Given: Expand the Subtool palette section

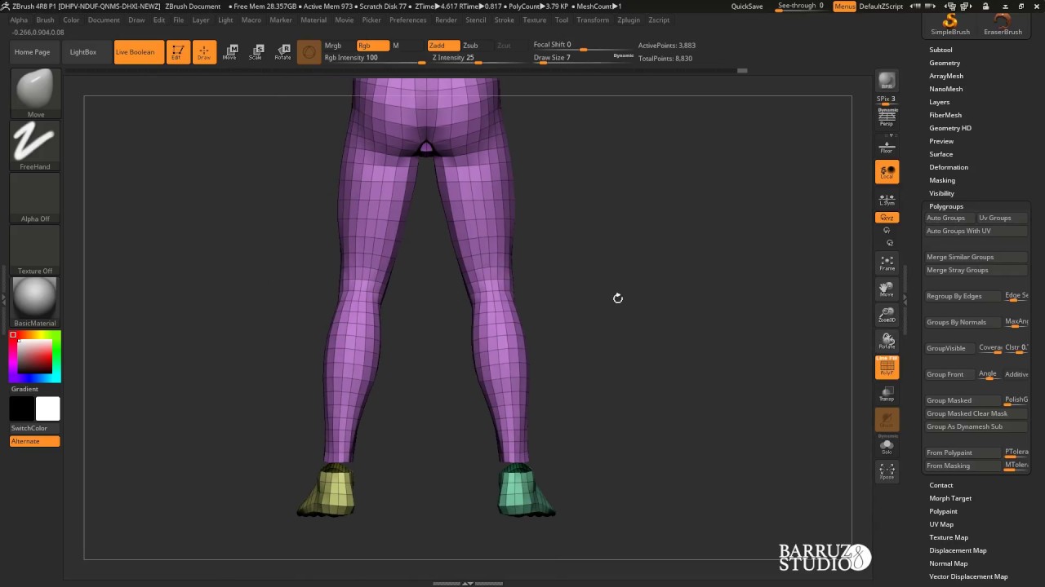Looking at the screenshot, I should tap(940, 50).
